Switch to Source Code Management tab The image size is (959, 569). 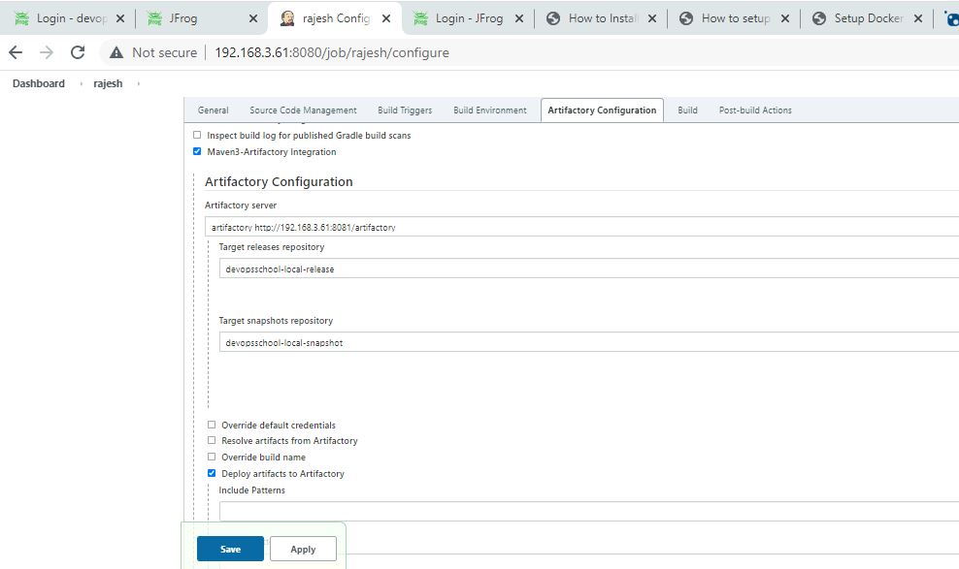(303, 111)
